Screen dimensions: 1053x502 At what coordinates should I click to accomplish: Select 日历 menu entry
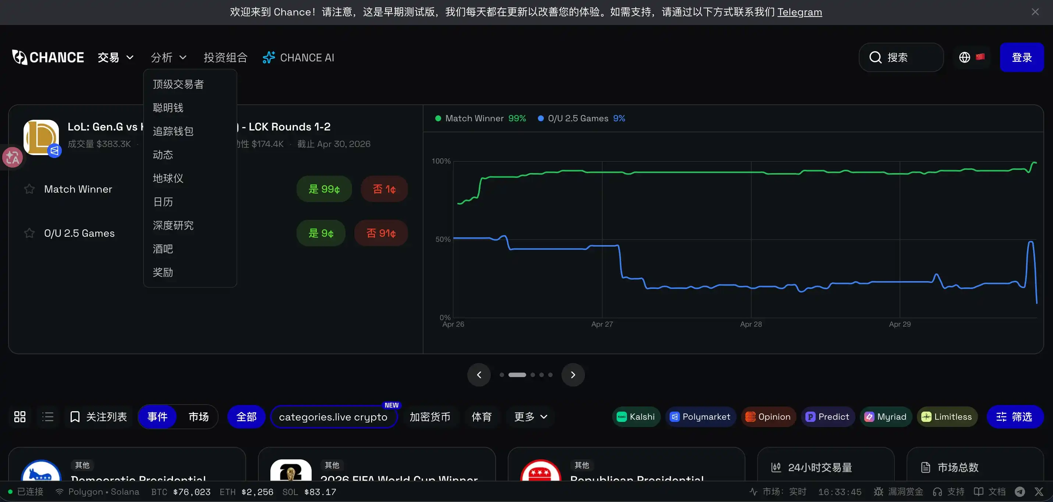point(190,202)
